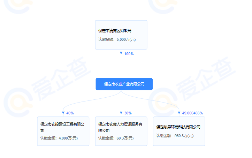Image resolution: width=252 pixels, height=158 pixels.
Task: Click the 100% shareholding label
Action: pos(129,54)
